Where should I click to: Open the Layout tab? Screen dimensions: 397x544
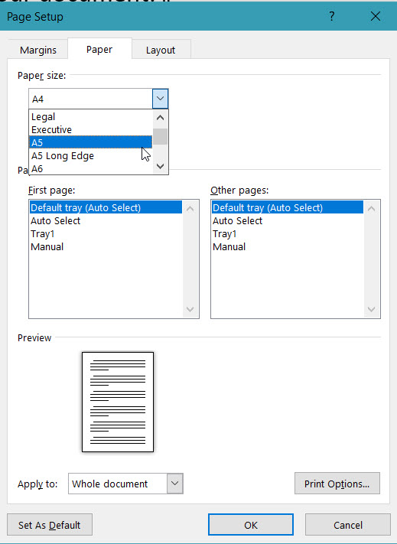pos(161,50)
